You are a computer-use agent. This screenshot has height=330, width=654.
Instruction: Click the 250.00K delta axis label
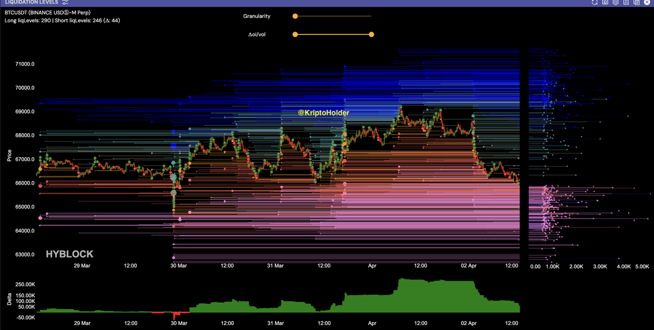click(24, 285)
